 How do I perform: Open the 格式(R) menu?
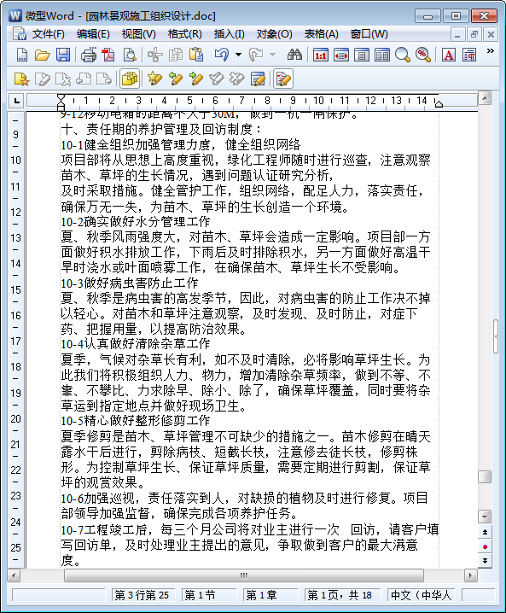(185, 34)
